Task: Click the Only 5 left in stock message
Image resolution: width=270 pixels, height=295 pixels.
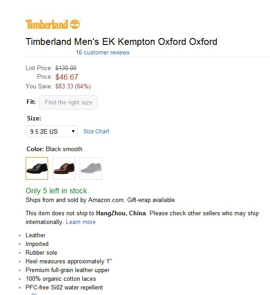Action: pos(57,191)
